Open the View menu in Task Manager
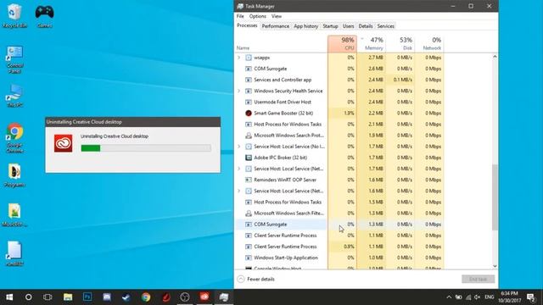Viewport: 543px width, 305px height. click(277, 16)
